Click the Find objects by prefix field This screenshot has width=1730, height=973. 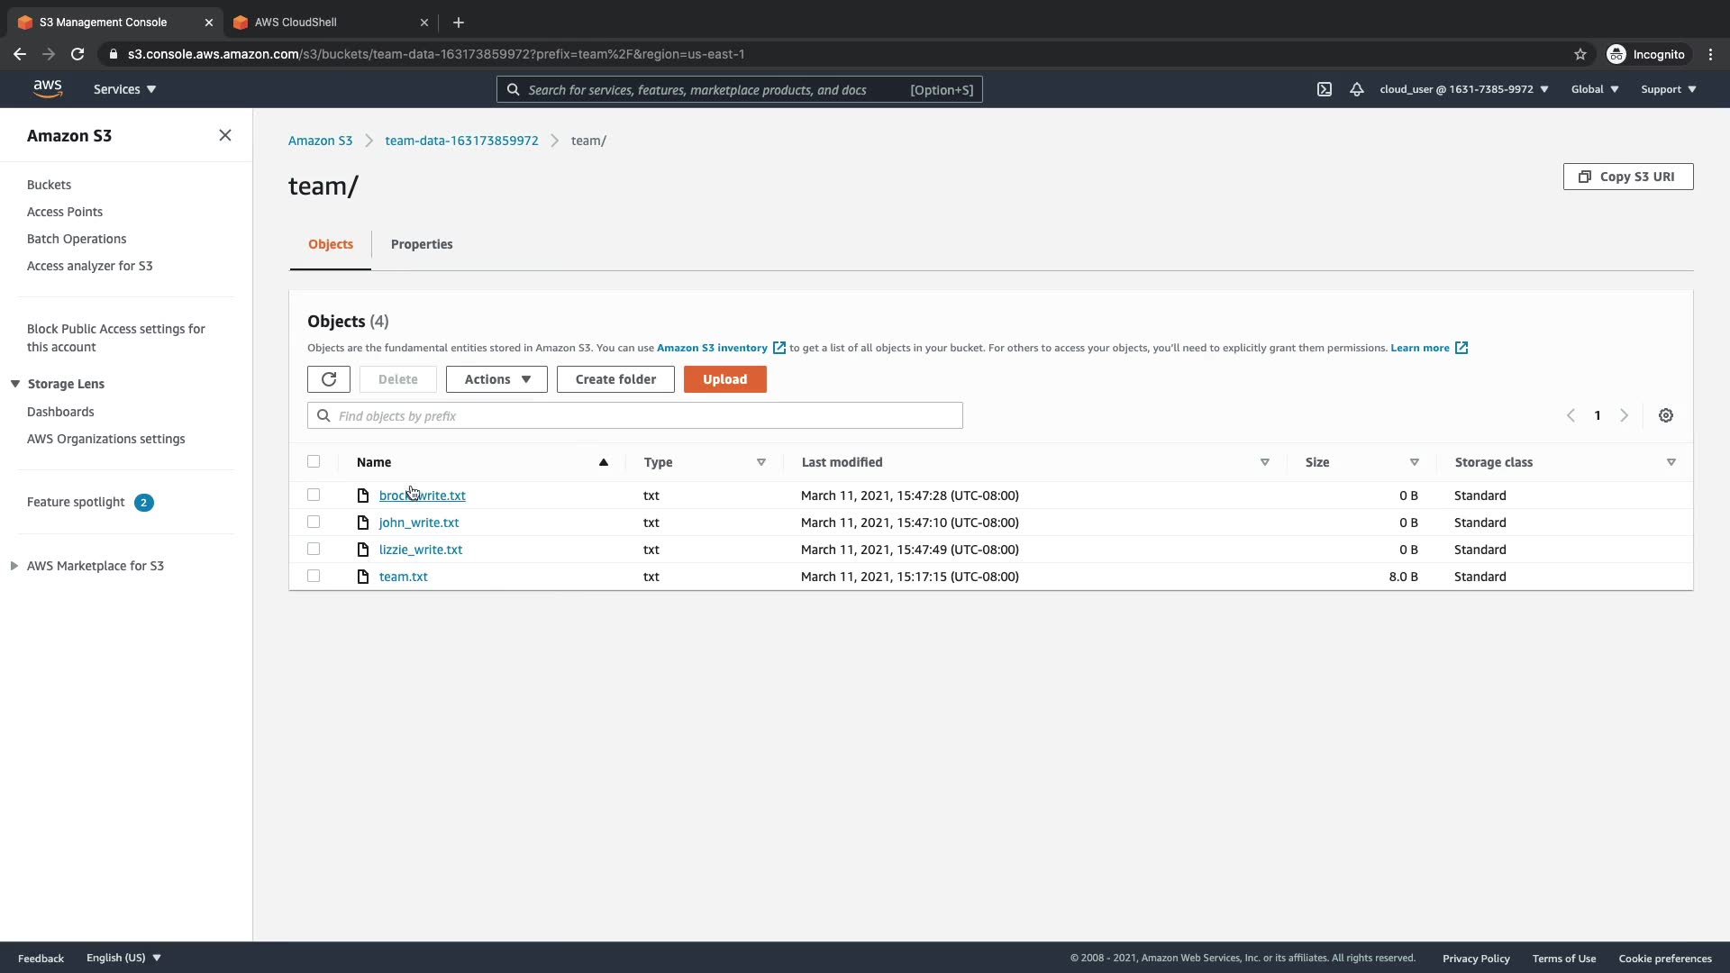pos(634,415)
